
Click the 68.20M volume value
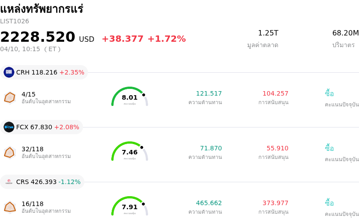pyautogui.click(x=345, y=33)
